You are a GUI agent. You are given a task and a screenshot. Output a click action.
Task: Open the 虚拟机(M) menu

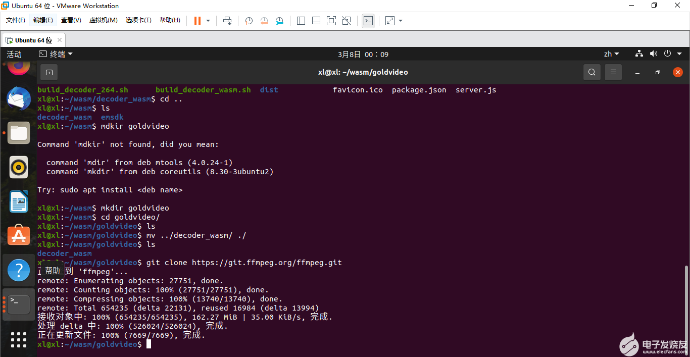point(103,20)
